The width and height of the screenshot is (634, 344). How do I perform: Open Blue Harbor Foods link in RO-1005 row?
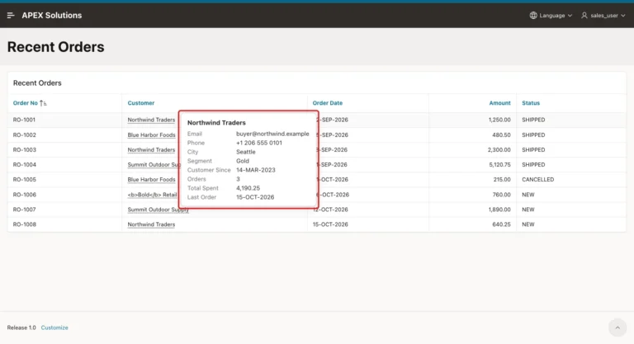[152, 180]
